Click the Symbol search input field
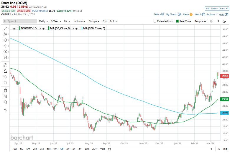The height and width of the screenshot is (153, 230). (20, 21)
